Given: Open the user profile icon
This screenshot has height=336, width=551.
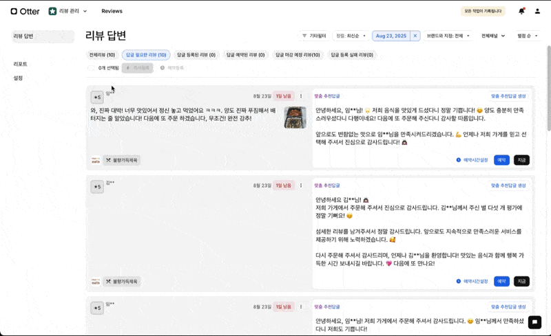Looking at the screenshot, I should [x=537, y=11].
